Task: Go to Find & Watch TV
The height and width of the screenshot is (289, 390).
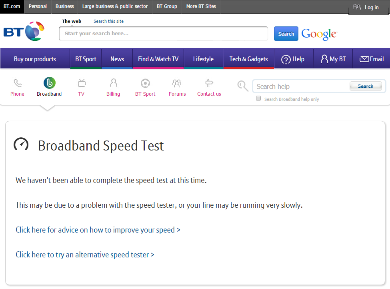Action: (158, 59)
